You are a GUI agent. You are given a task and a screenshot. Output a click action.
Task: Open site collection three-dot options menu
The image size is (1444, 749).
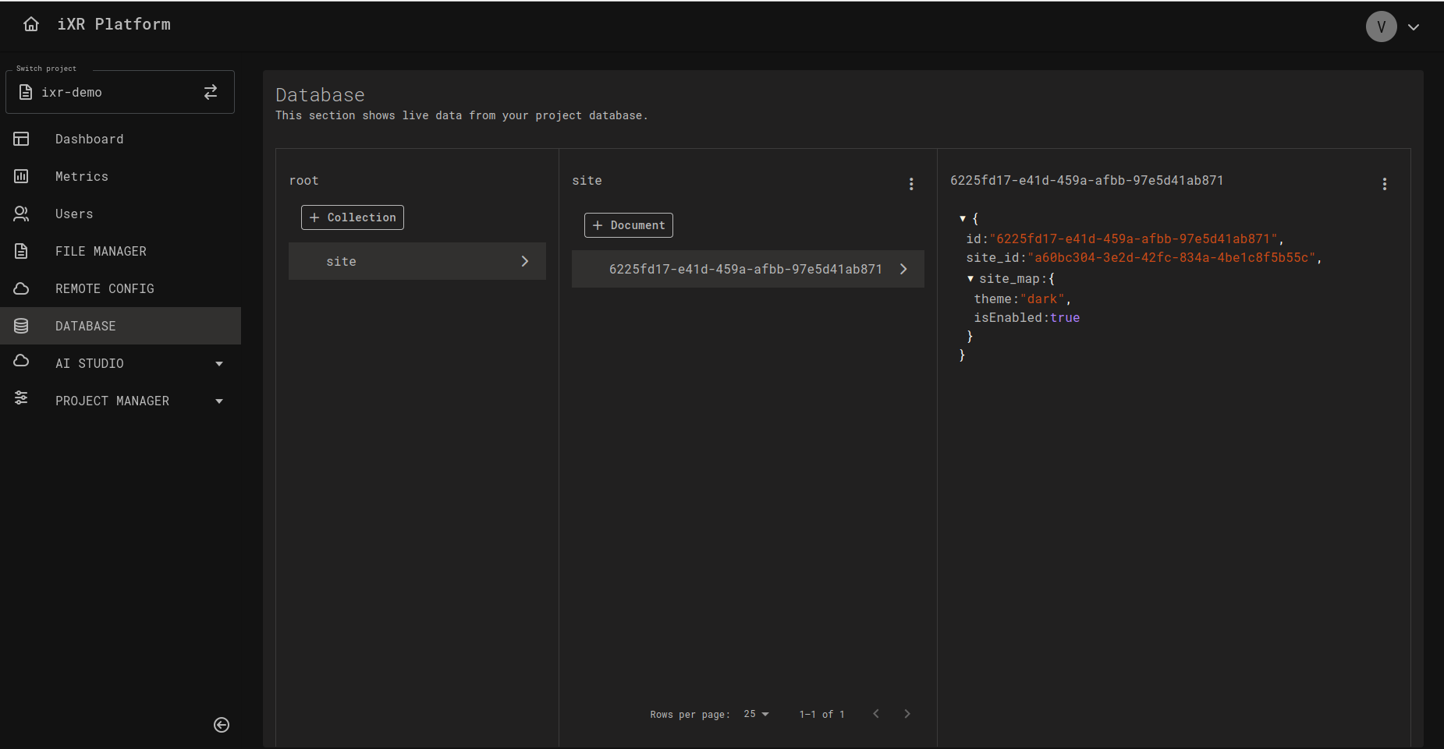coord(910,184)
